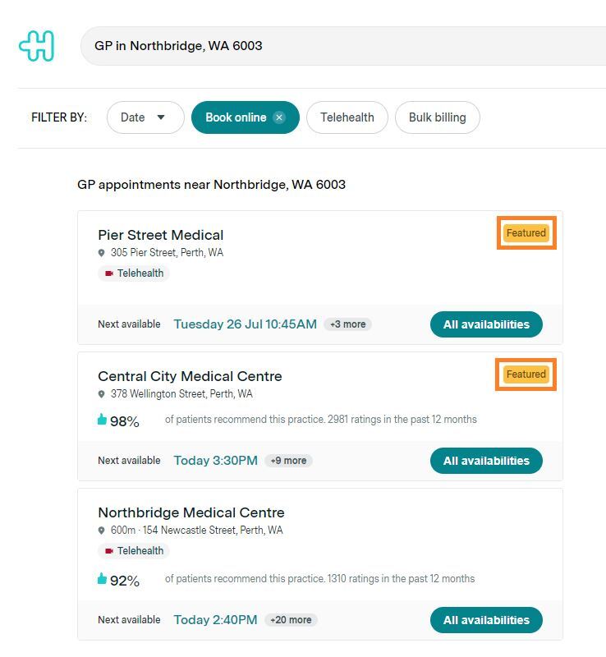Expand the +3 more times for Pier Street
This screenshot has width=606, height=657.
pos(347,324)
